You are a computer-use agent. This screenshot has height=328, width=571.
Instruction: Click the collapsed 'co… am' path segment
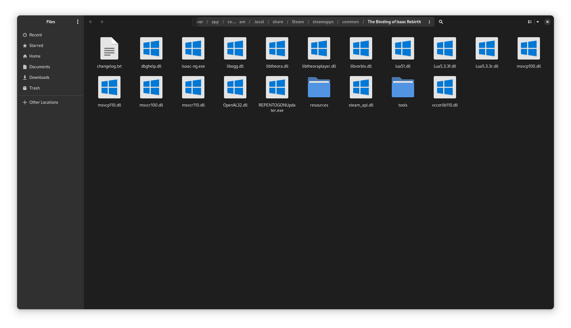pos(236,22)
